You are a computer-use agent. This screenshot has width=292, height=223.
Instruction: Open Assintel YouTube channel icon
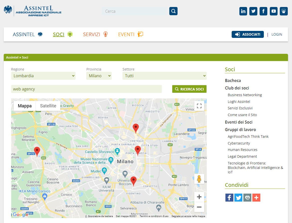(x=274, y=11)
